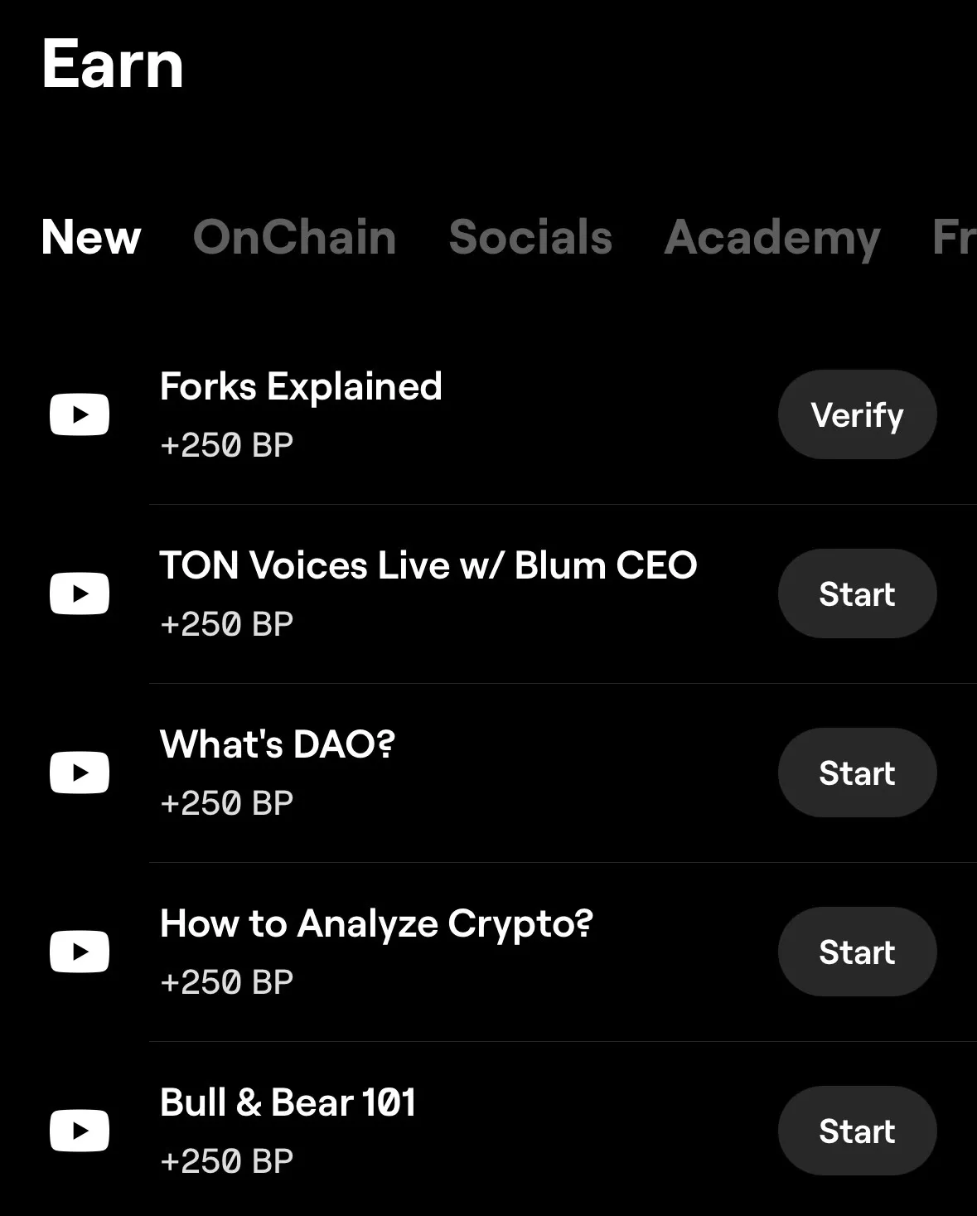The image size is (977, 1216).
Task: Go to the Academy tab
Action: tap(771, 238)
